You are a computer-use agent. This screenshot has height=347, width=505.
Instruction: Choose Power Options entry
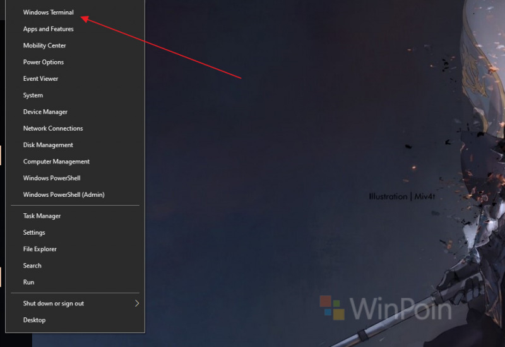[75, 62]
